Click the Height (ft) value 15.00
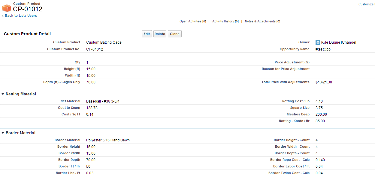 [x=91, y=69]
